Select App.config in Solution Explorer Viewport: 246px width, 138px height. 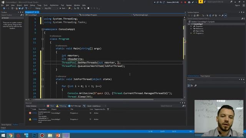(199, 31)
